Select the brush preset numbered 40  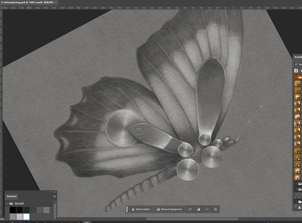297,171
